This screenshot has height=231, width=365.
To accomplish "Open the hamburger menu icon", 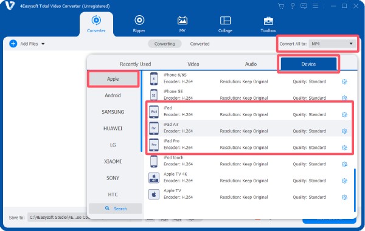I will (315, 6).
